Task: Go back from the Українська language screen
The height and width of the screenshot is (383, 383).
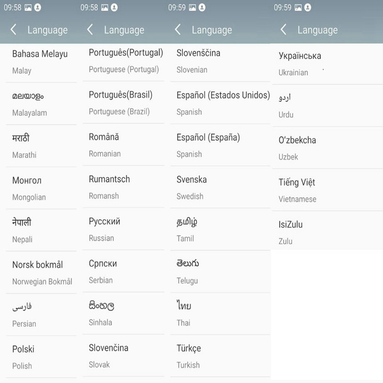Action: [283, 30]
